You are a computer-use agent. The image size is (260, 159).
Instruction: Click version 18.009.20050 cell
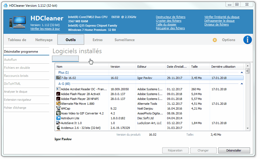120,89
